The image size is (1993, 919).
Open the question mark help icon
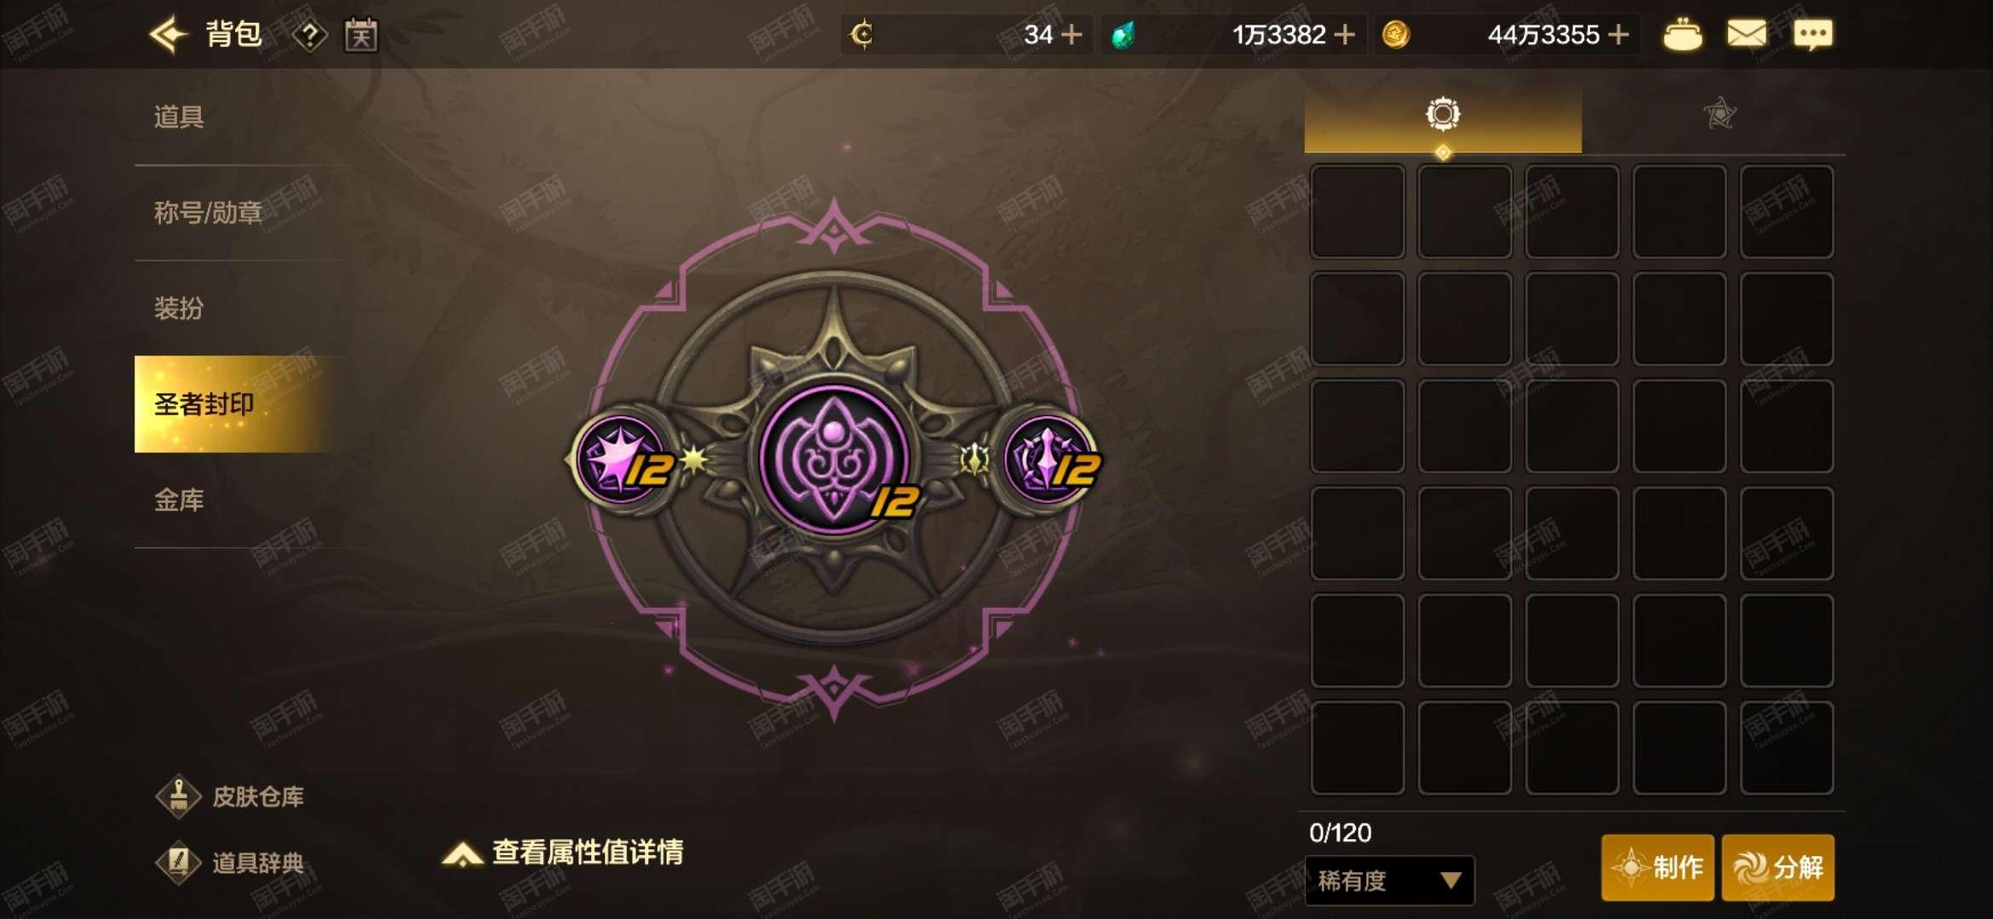(x=310, y=35)
